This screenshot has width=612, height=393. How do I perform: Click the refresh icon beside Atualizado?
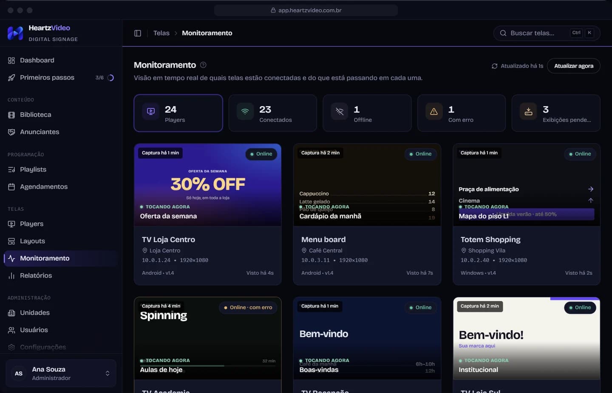click(x=495, y=66)
